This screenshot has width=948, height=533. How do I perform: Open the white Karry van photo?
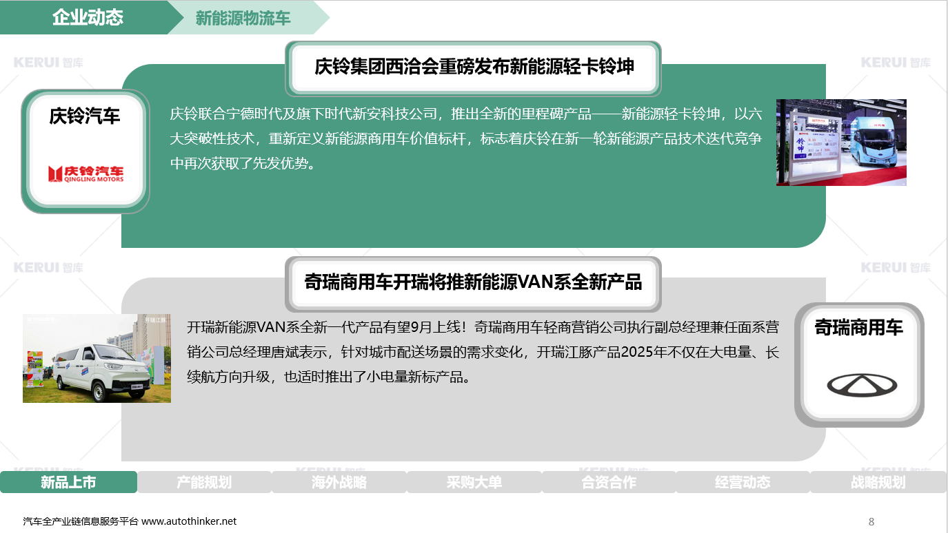coord(97,358)
